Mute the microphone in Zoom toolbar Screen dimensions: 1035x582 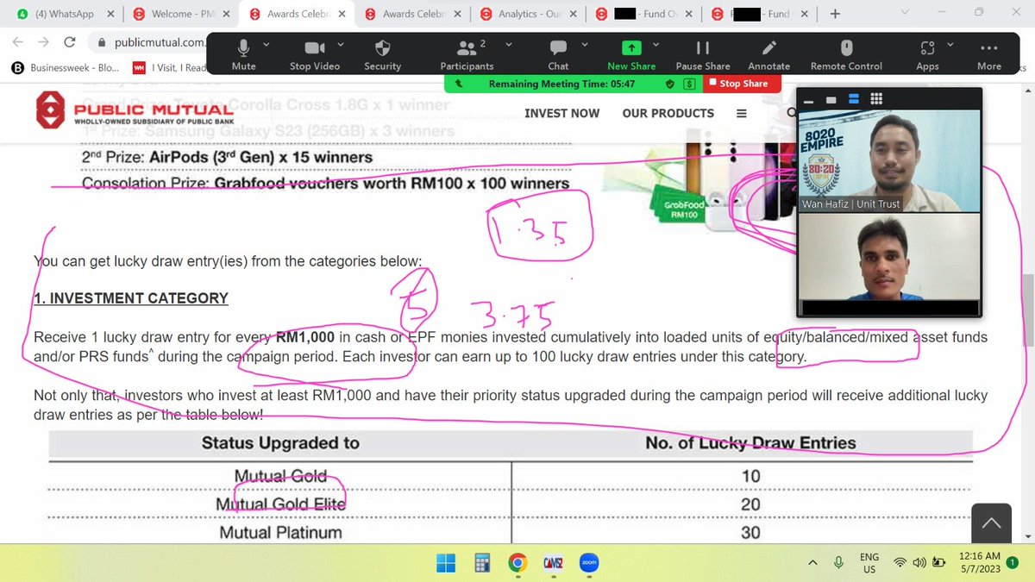click(243, 54)
